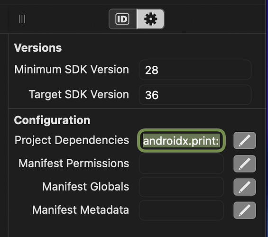Switch to the ID inspector tab
This screenshot has width=268, height=237.
(x=122, y=19)
